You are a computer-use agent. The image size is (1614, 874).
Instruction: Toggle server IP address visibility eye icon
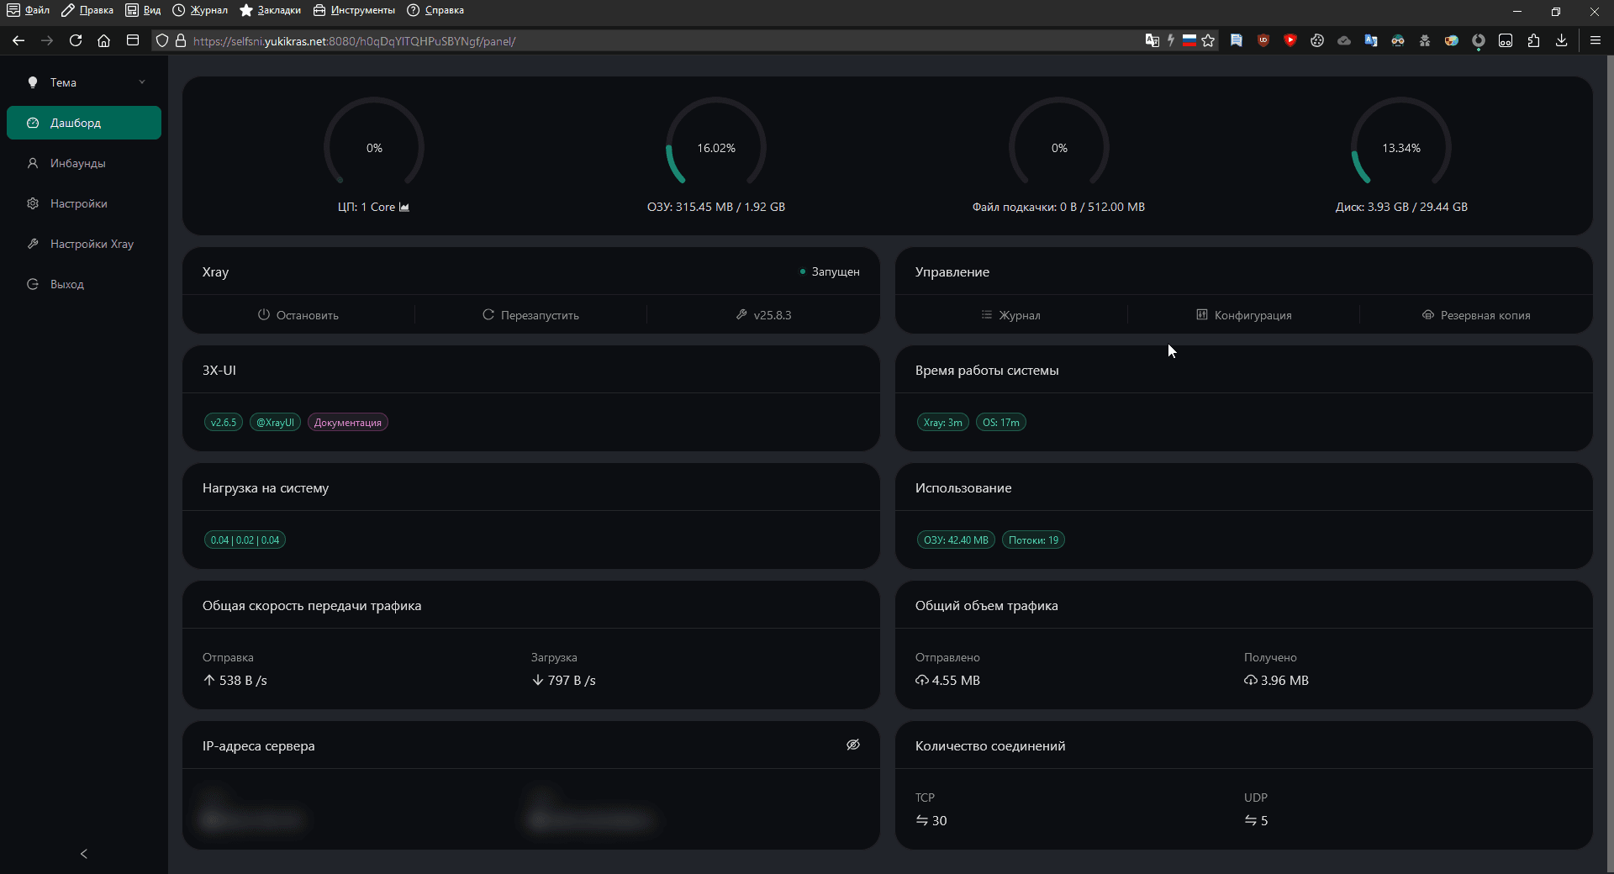(852, 745)
